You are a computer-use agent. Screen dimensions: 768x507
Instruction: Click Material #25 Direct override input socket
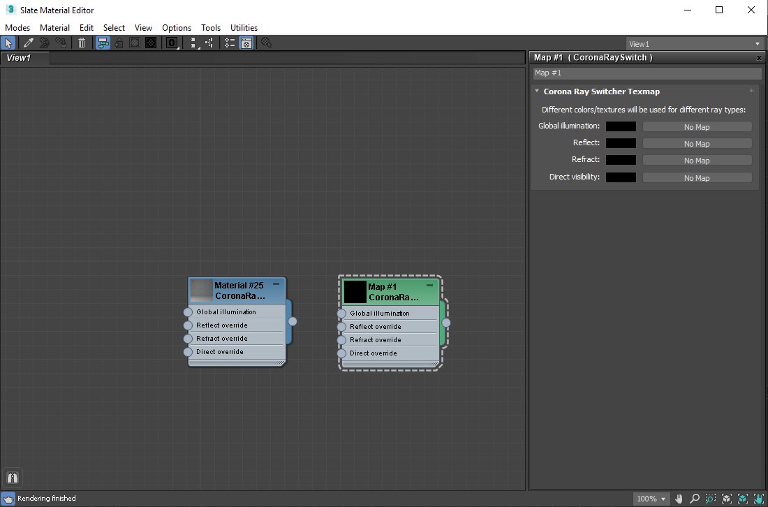[188, 352]
